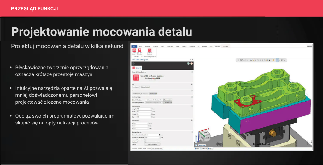Viewport: 323px width, 165px height.
Task: Click the Length stepper arrows
Action: [x=151, y=109]
